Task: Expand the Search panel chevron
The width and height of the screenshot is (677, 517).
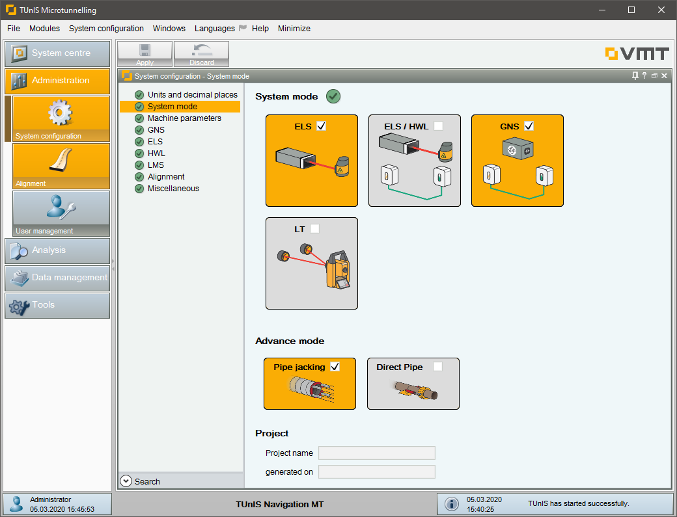Action: coord(126,481)
